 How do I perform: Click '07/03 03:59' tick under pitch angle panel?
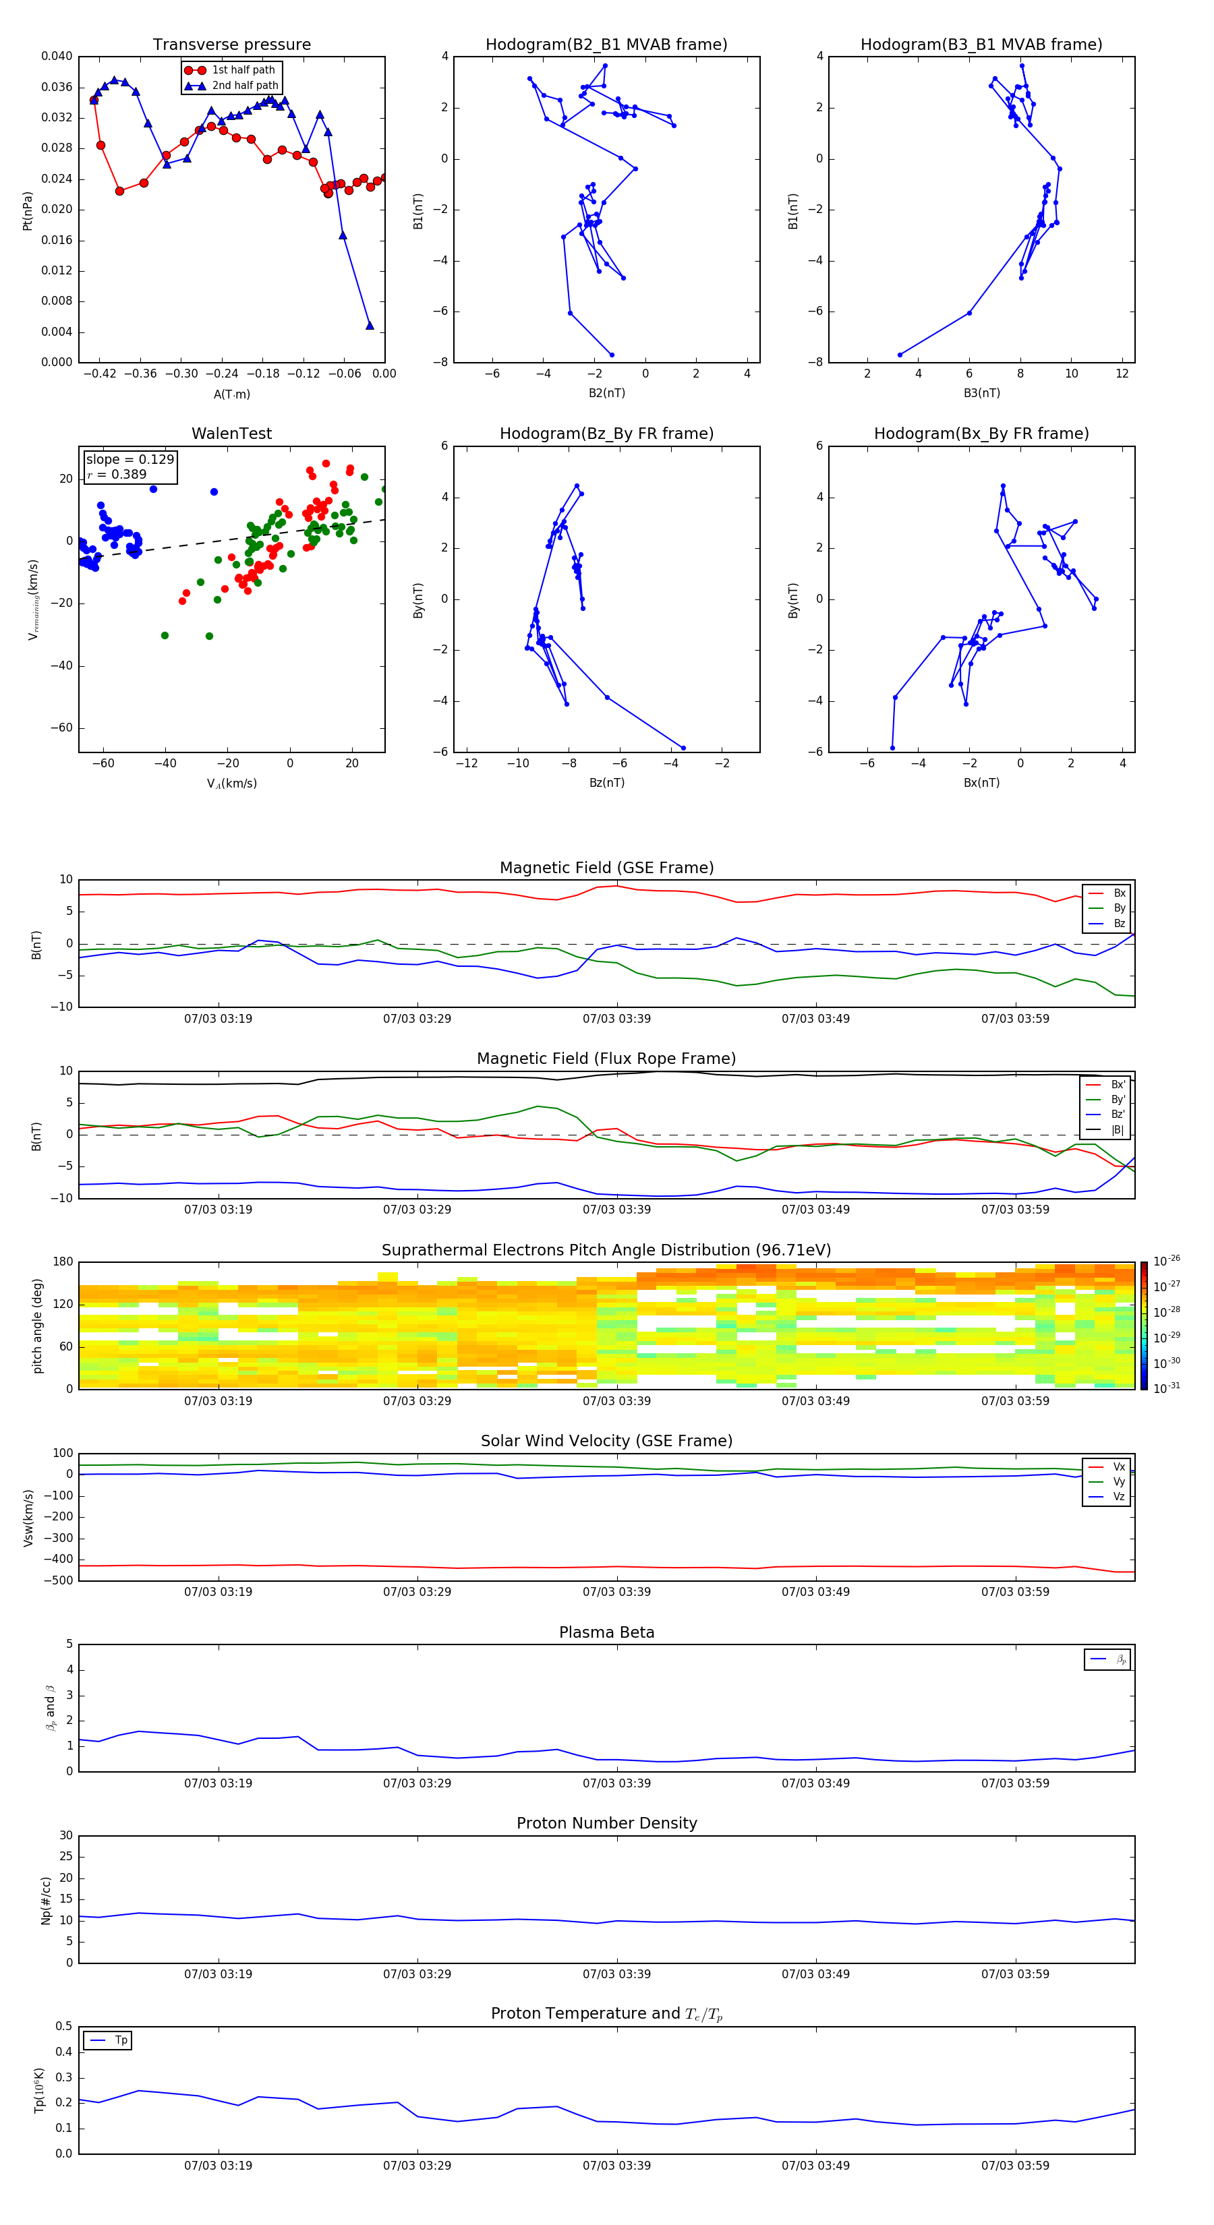1015,1401
